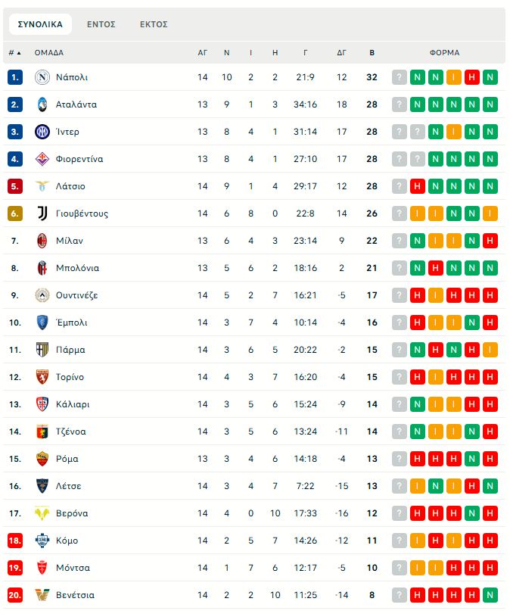This screenshot has height=614, width=510.
Task: Sort table by the # rank column
Action: pos(14,53)
